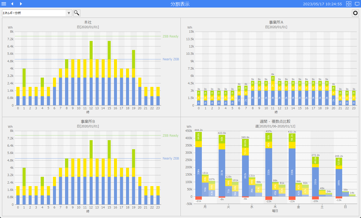Click the 事業所B chart title

click(x=88, y=122)
